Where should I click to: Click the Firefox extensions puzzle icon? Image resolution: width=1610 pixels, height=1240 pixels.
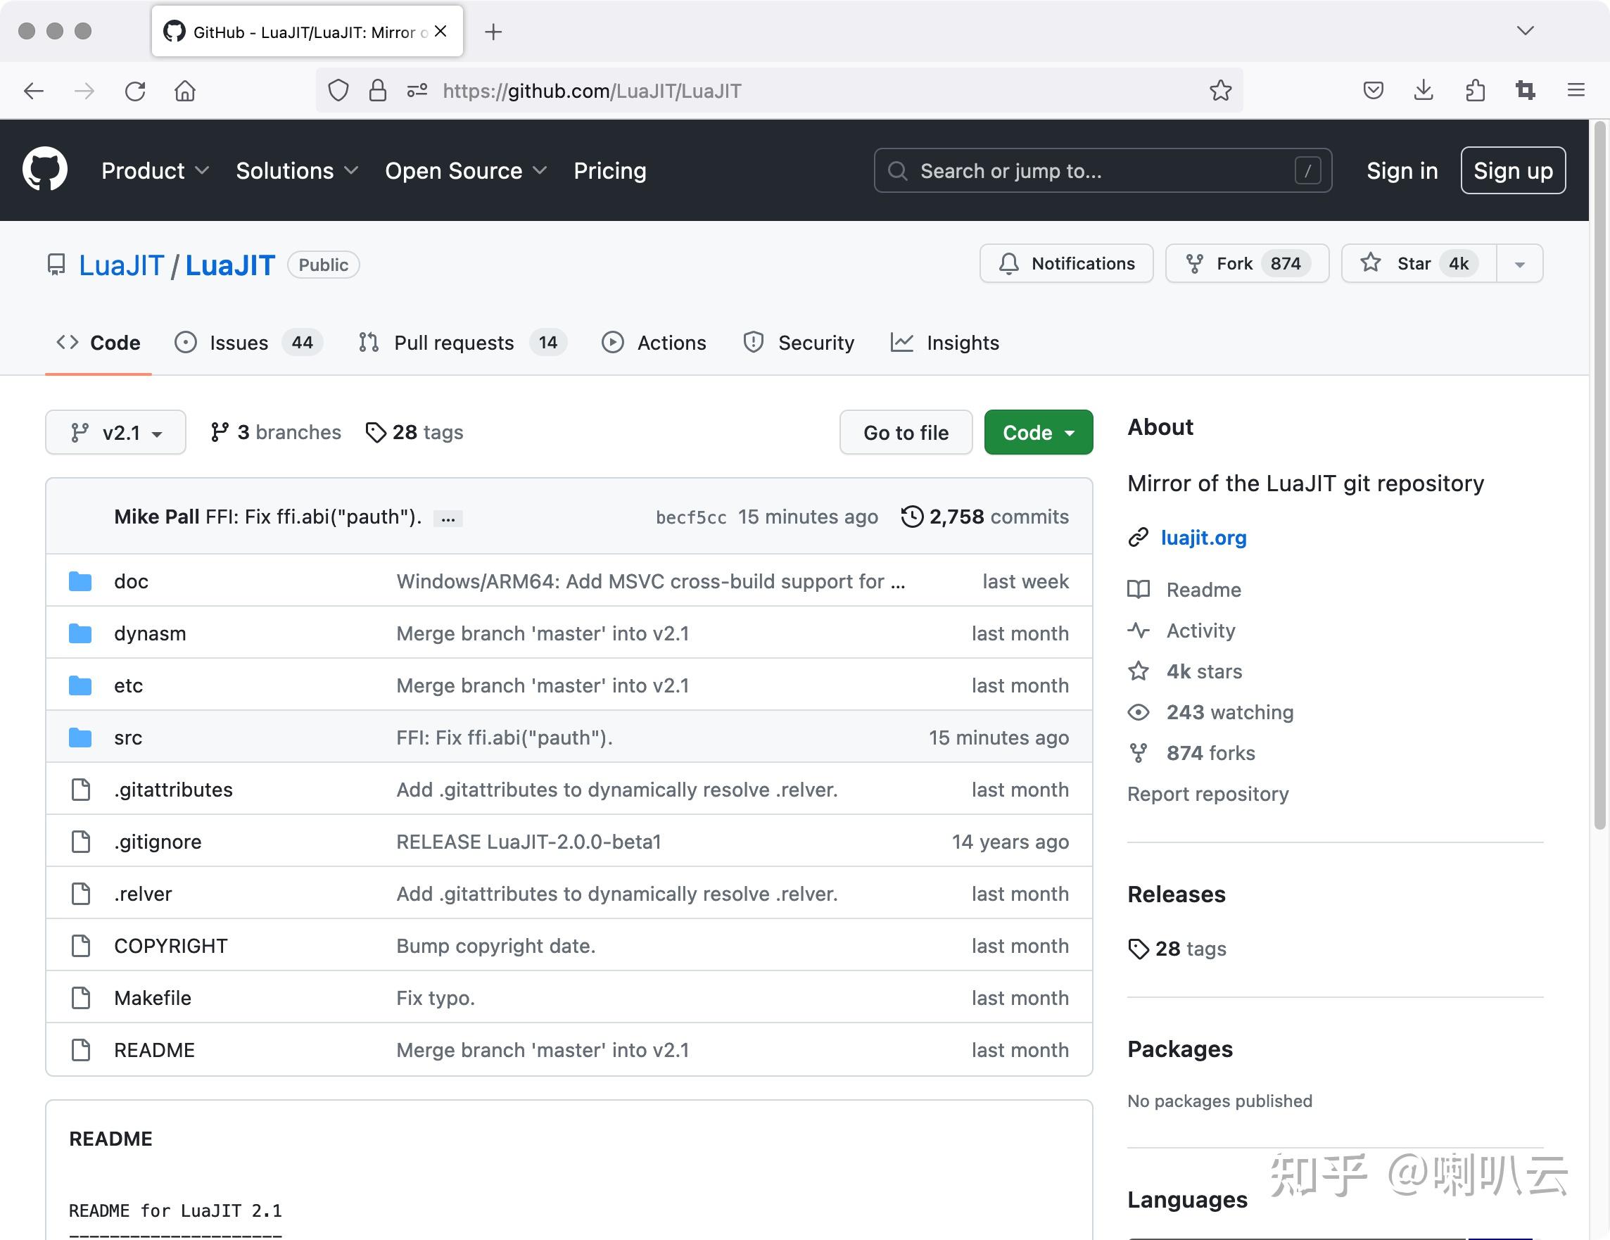[x=1474, y=91]
